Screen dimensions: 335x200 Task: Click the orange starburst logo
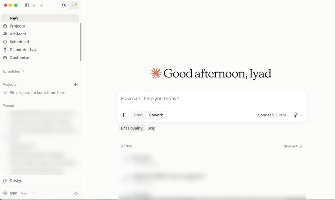pyautogui.click(x=156, y=74)
